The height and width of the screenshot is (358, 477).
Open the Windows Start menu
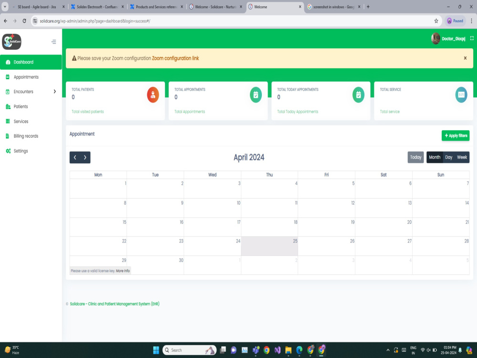156,350
